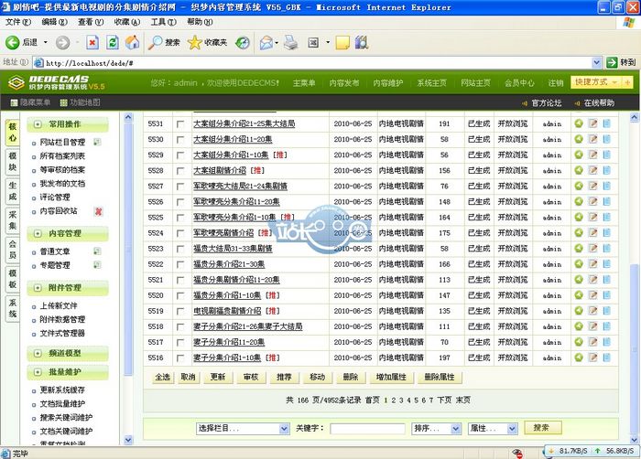
Task: Open the address bar dropdown arrow
Action: coord(596,62)
